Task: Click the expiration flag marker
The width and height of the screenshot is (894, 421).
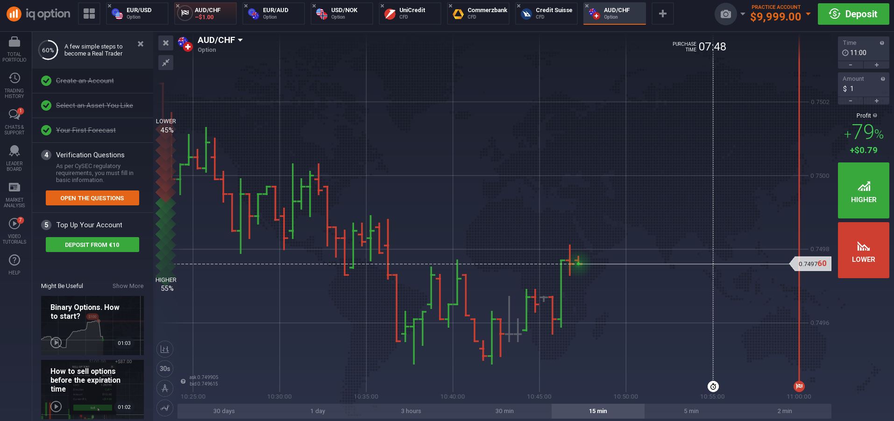Action: (x=799, y=386)
